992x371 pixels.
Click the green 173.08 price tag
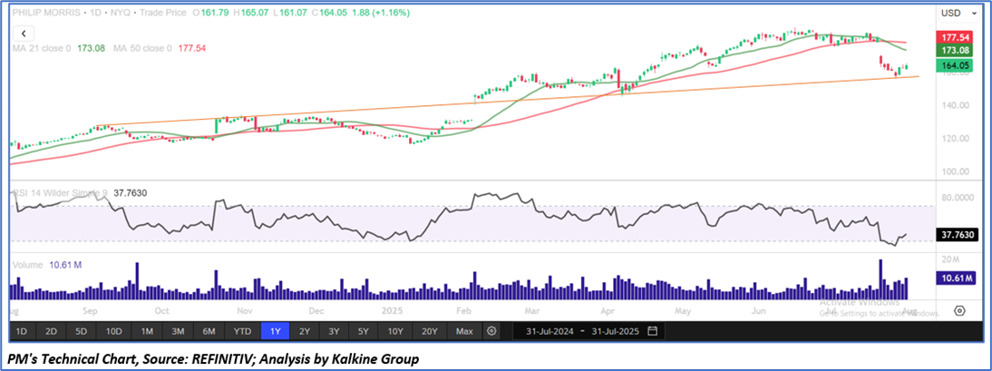pos(956,49)
